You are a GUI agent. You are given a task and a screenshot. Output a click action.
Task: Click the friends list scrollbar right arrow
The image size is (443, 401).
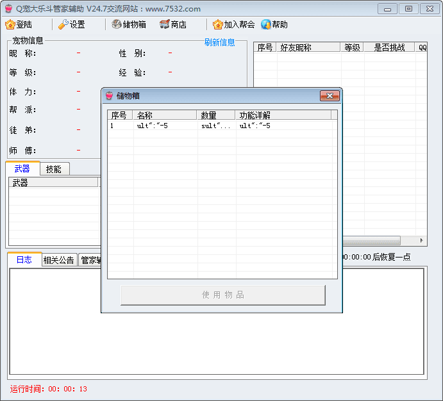point(421,241)
